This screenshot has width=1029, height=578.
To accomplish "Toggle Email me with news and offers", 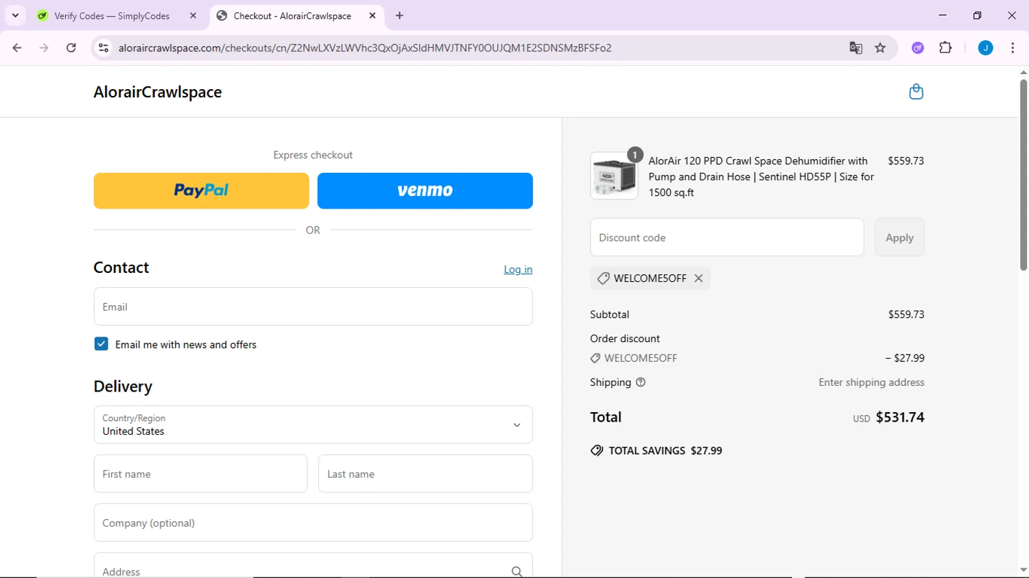I will click(x=101, y=344).
